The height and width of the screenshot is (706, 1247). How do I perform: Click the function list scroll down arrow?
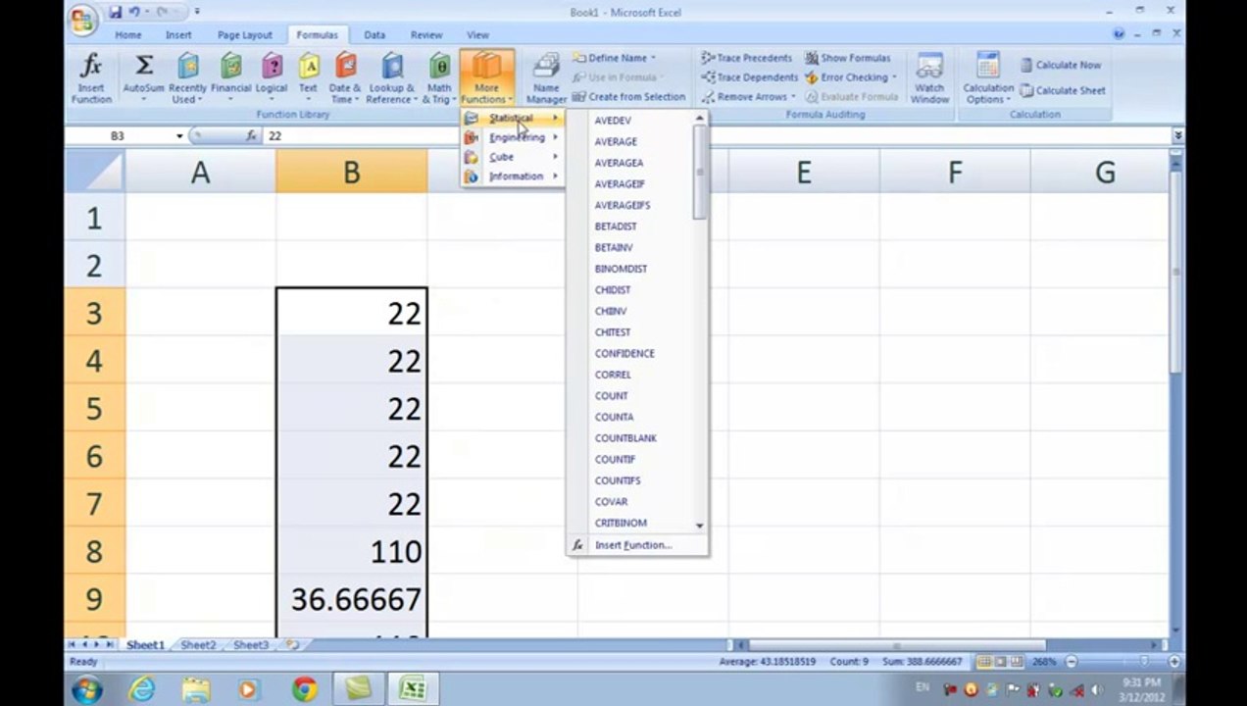pos(699,526)
